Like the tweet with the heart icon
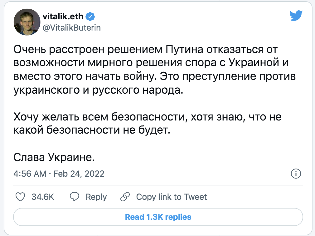 [x=20, y=197]
